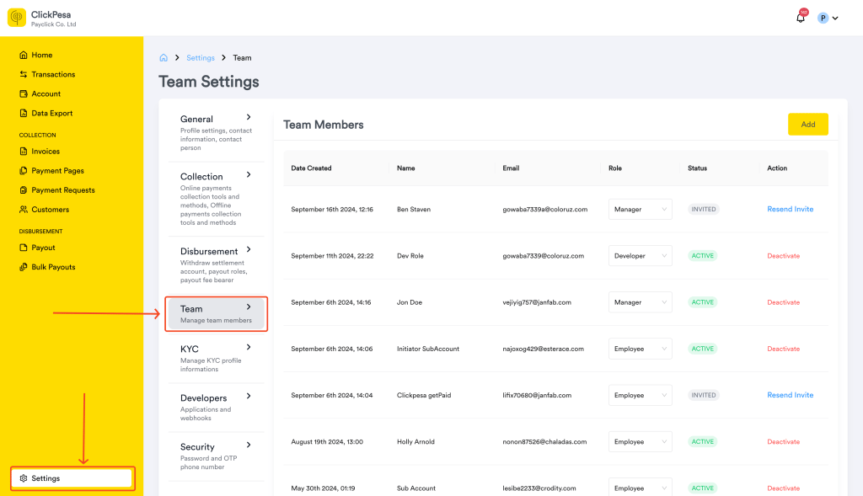The image size is (863, 496).
Task: Click the Date Created column header
Action: (311, 168)
